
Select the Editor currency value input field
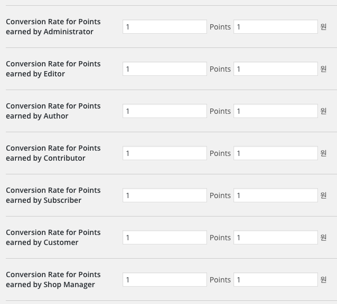click(x=276, y=69)
